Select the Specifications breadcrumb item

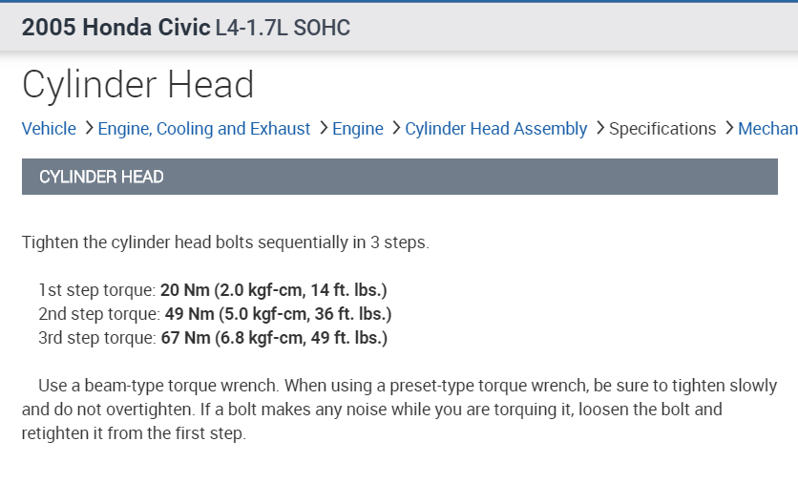[662, 129]
